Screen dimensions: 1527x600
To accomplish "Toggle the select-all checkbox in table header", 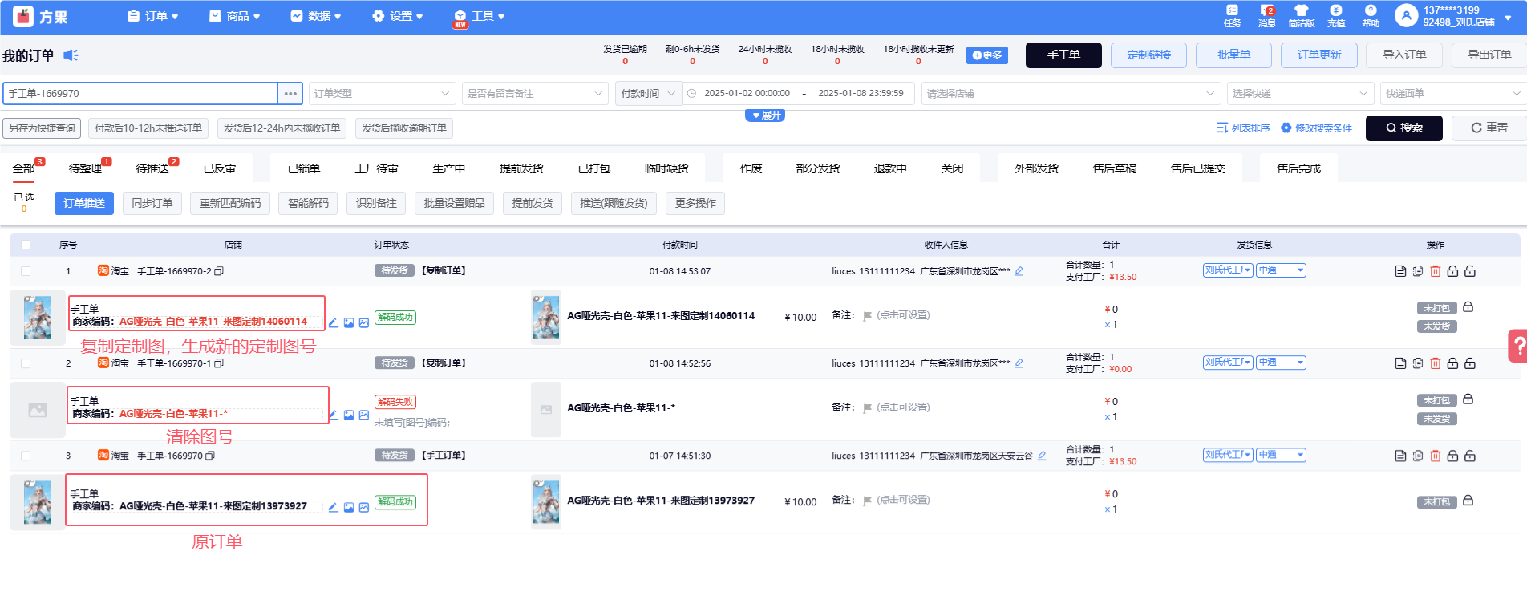I will click(26, 245).
